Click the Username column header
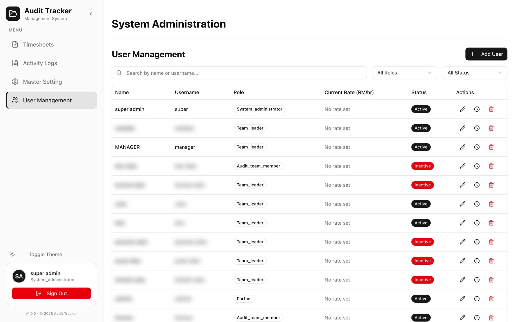Image resolution: width=516 pixels, height=322 pixels. [x=187, y=92]
